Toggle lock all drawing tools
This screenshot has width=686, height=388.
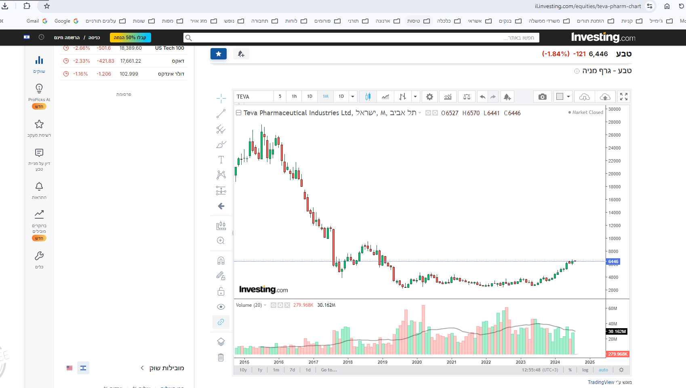pyautogui.click(x=221, y=291)
